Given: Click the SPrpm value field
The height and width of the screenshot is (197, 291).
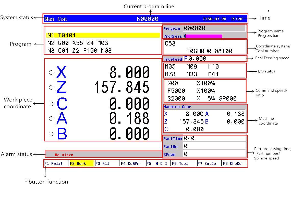Looking at the screenshot, I should (214, 154).
